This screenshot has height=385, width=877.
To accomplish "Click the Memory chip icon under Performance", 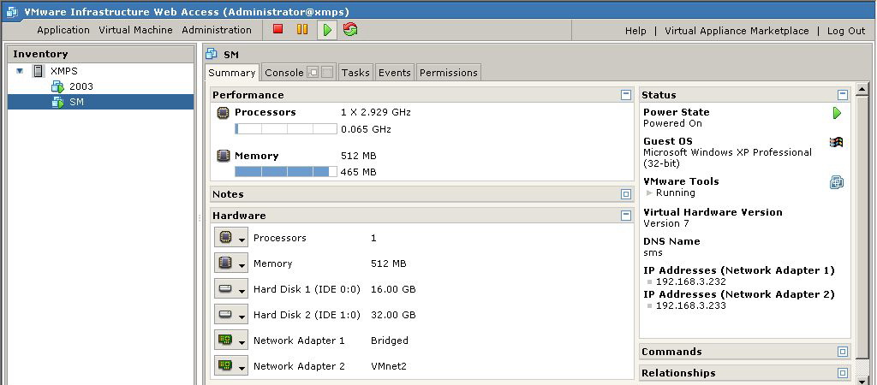I will pyautogui.click(x=224, y=156).
